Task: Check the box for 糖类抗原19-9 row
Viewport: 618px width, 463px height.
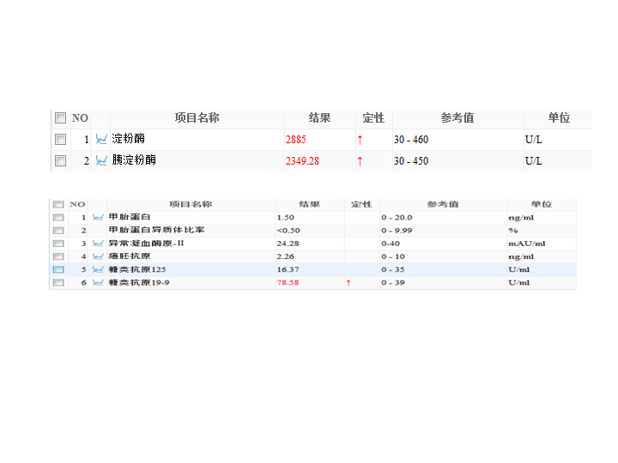Action: point(58,282)
